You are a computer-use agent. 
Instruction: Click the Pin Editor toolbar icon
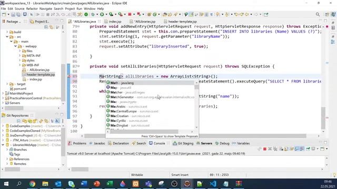click(x=266, y=15)
